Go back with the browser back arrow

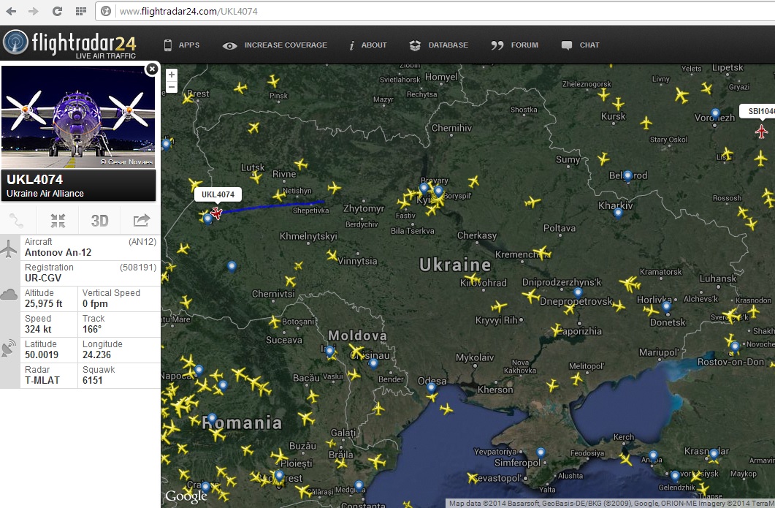(x=11, y=11)
